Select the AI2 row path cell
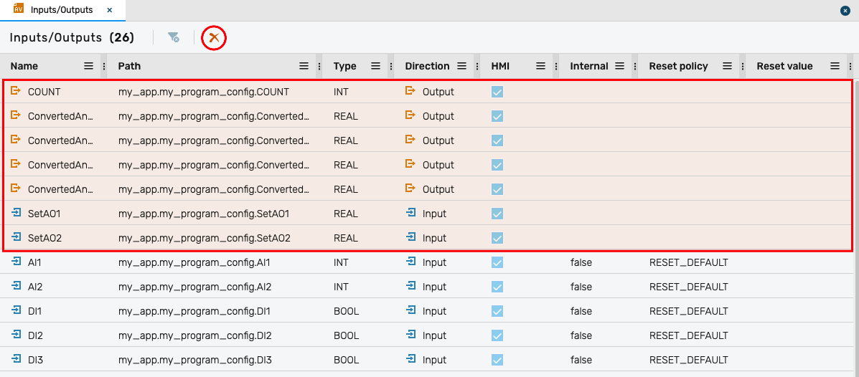This screenshot has width=859, height=377. coord(194,287)
